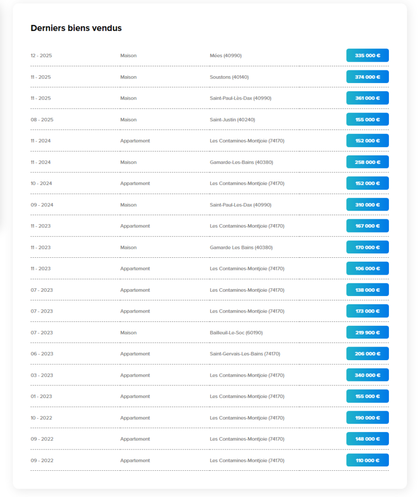Viewport: 419px width, 497px height.
Task: Select the 12 - 2025 date cell
Action: (x=41, y=55)
